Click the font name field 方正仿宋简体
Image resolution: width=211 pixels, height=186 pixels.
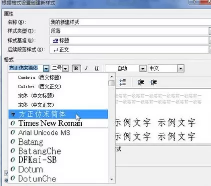[26, 68]
